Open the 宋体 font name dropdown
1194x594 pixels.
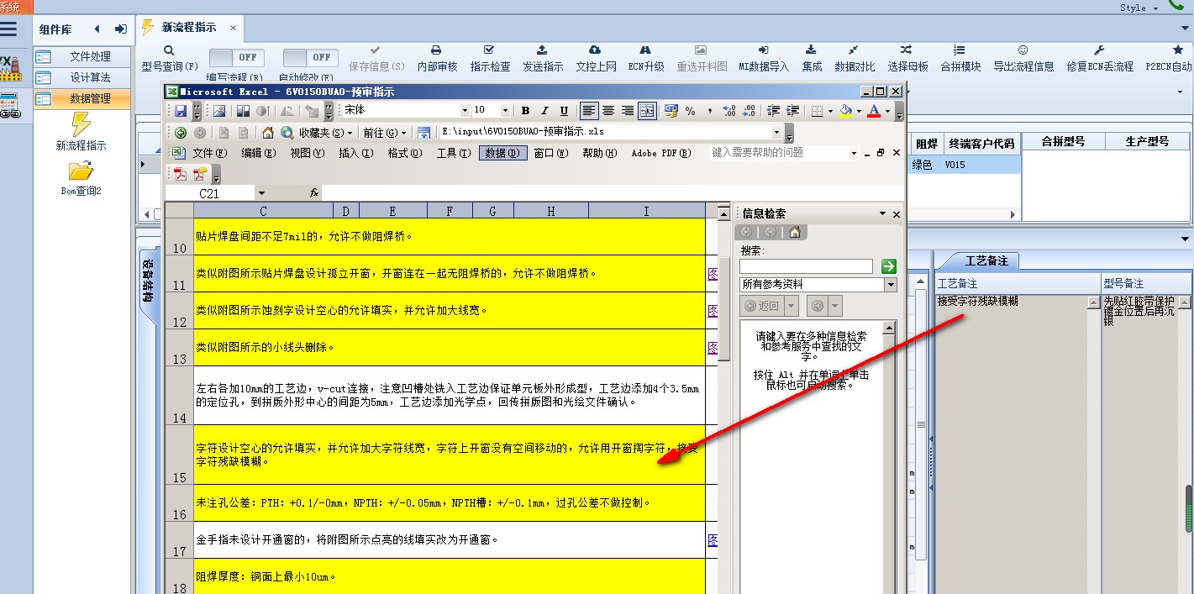tap(464, 110)
